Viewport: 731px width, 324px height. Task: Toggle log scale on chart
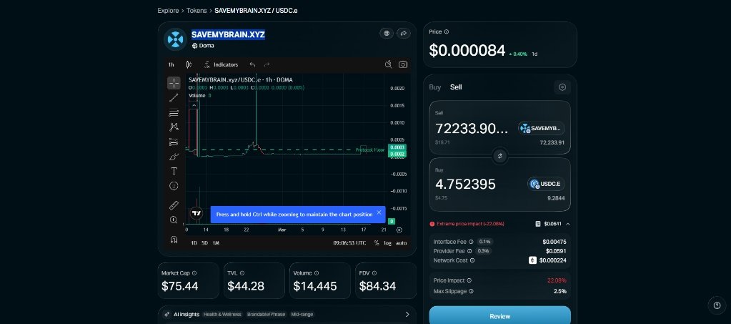click(x=388, y=242)
